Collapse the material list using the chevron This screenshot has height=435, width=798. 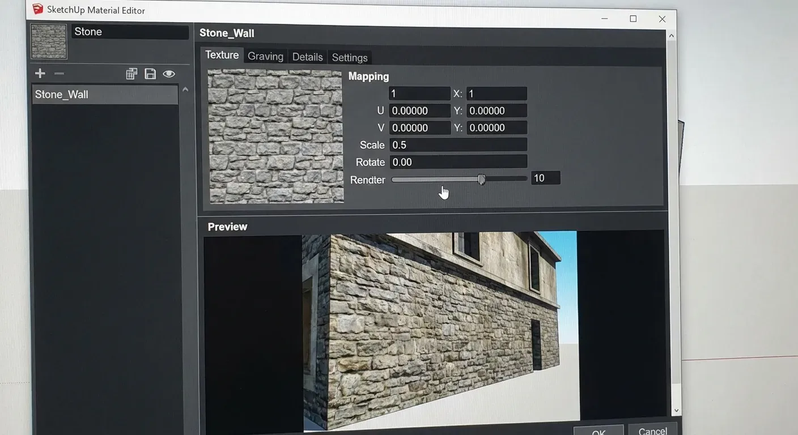coord(185,89)
